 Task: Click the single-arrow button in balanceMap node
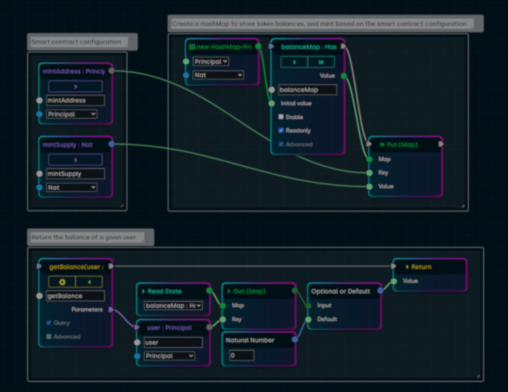[x=294, y=62]
